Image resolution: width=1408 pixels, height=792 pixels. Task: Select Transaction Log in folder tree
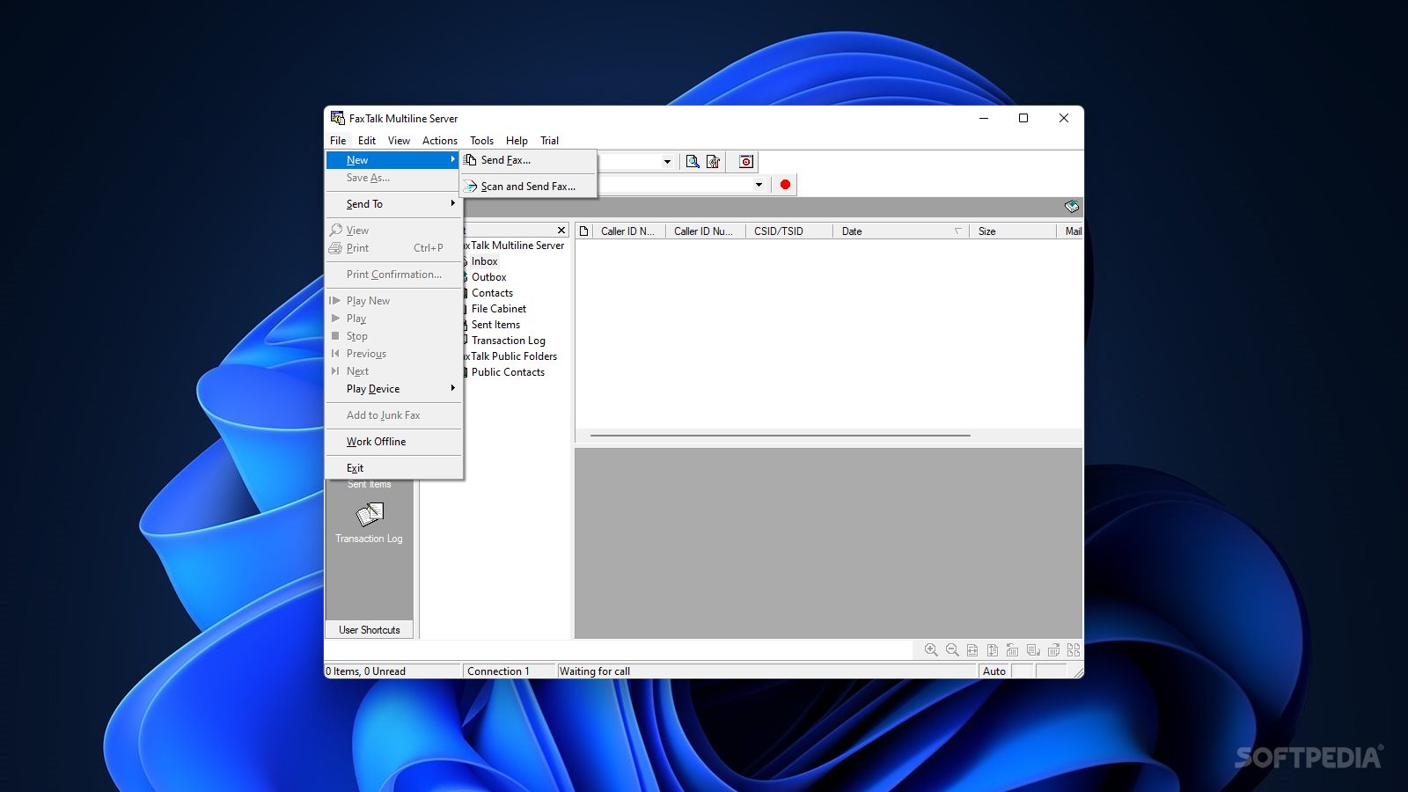tap(509, 341)
